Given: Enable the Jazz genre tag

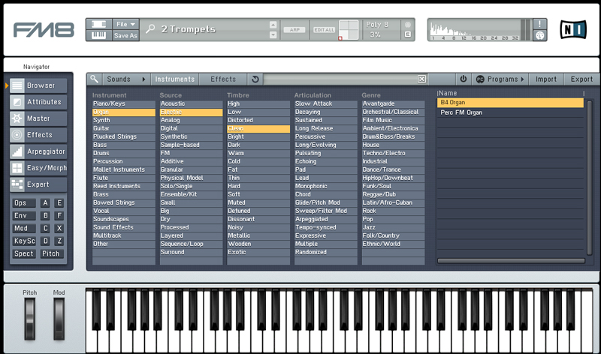Looking at the screenshot, I should coord(393,227).
